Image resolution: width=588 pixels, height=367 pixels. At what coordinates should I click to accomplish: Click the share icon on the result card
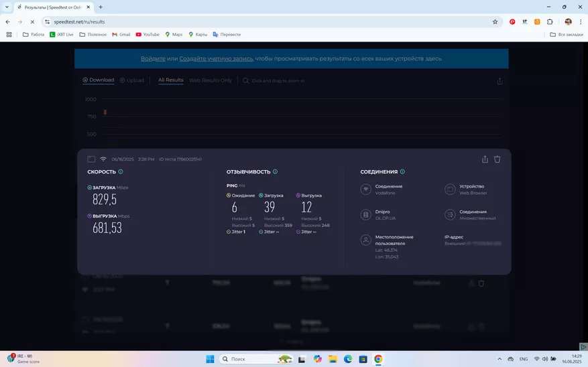click(x=485, y=159)
